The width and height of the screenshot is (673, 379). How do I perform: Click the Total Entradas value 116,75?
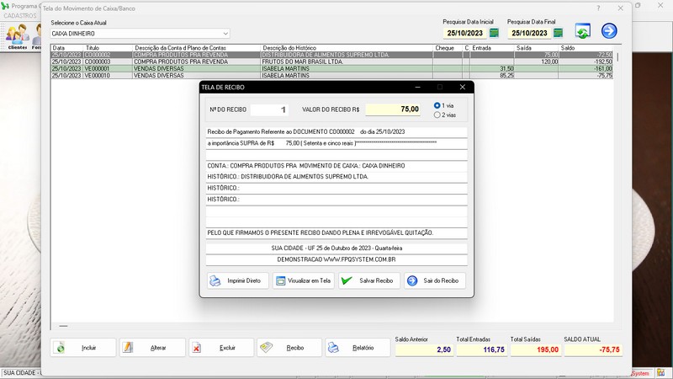[x=481, y=350]
